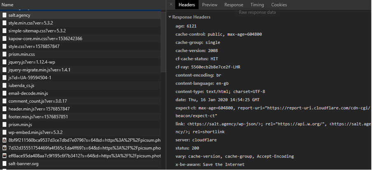Select the salt.agency request

click(80, 15)
